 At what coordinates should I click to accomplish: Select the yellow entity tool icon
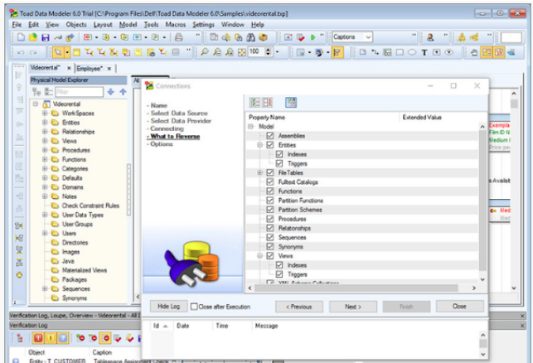[77, 52]
